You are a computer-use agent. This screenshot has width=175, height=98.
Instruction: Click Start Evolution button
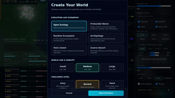coord(106,93)
